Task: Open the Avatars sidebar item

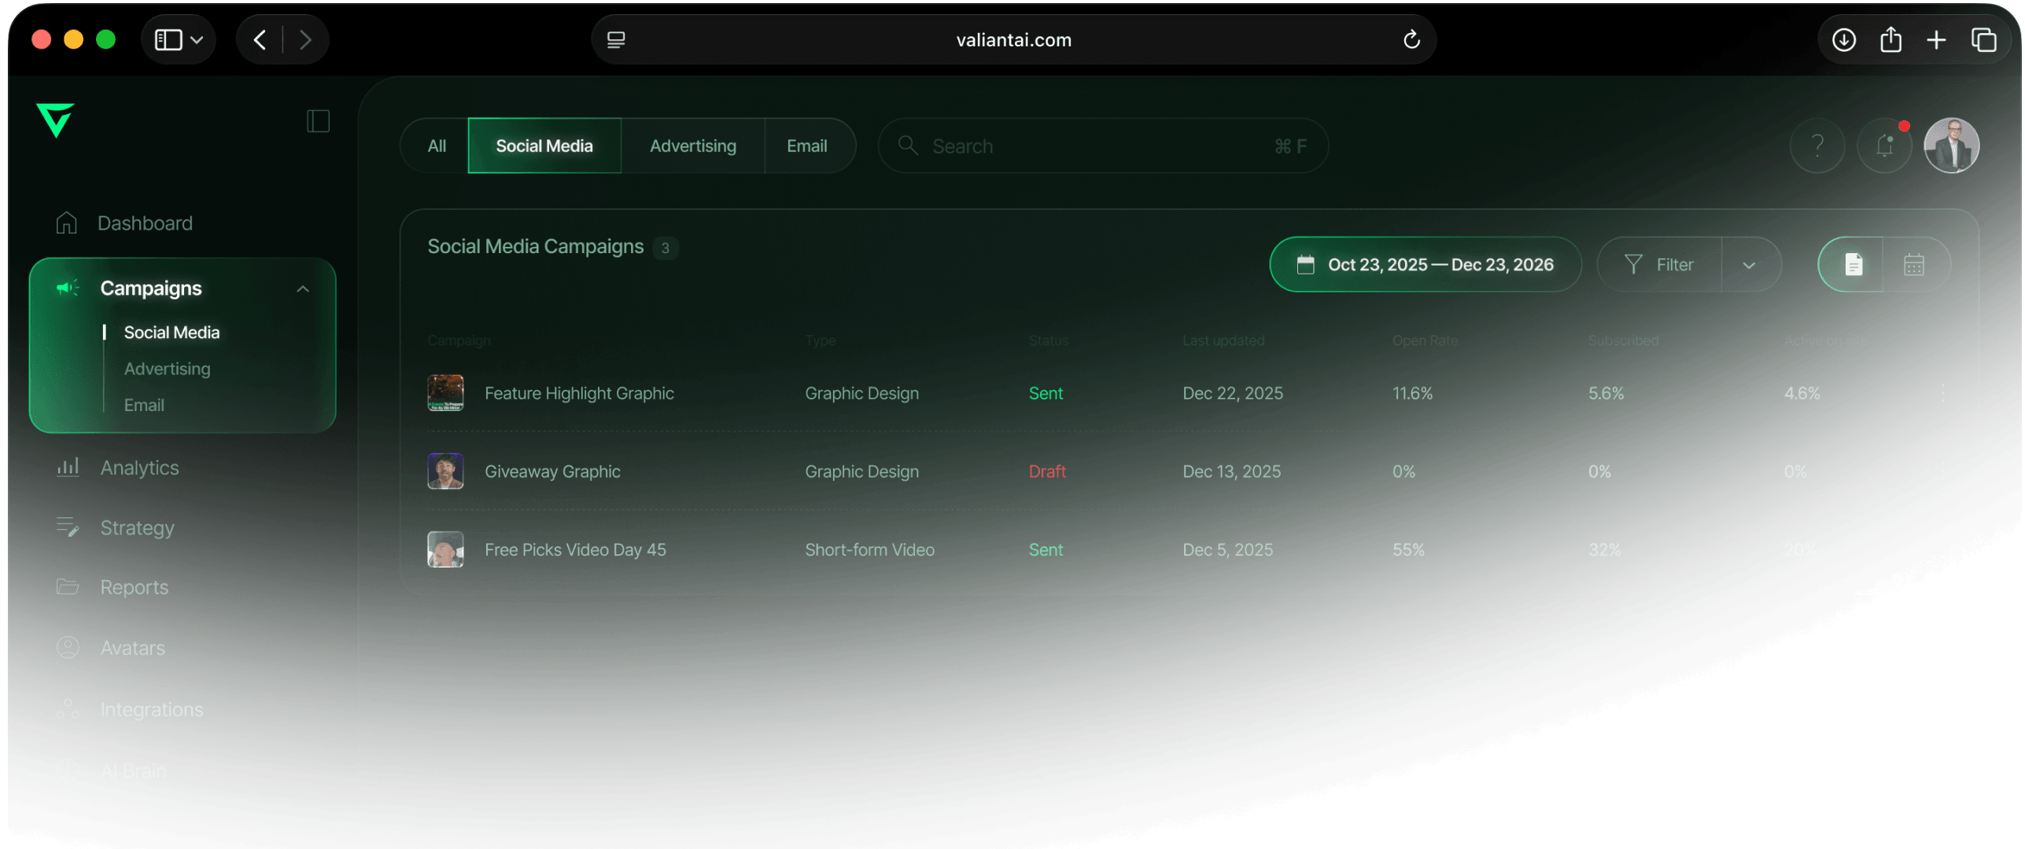Action: pyautogui.click(x=132, y=648)
